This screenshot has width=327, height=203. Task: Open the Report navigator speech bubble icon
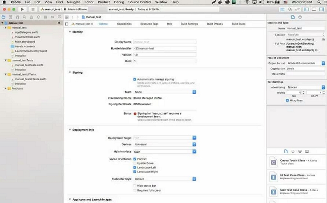pyautogui.click(x=59, y=17)
